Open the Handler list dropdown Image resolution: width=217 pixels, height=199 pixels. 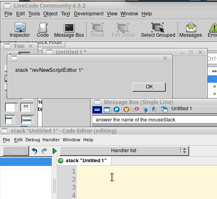124,151
